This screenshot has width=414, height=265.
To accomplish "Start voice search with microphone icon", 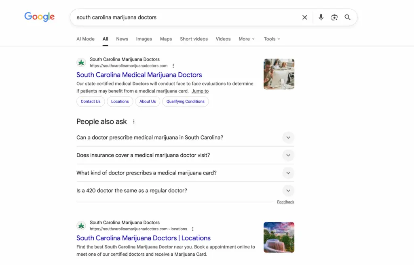I will [321, 17].
